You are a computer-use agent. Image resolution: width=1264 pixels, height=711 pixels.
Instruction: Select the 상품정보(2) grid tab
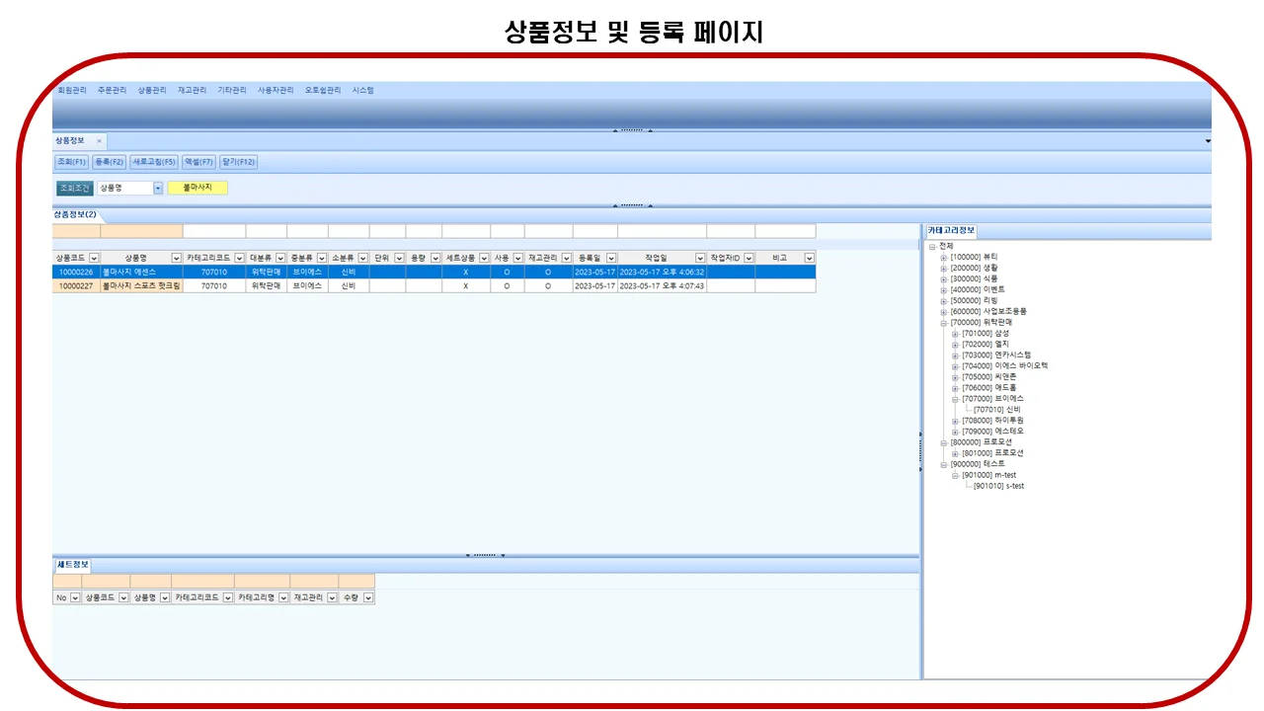pos(76,214)
